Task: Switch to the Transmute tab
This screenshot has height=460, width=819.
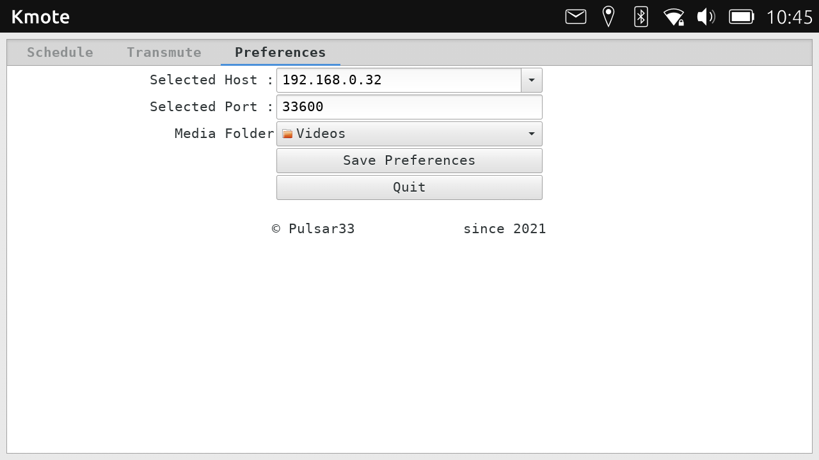Action: 164,52
